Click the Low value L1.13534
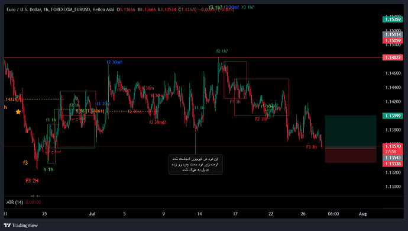Image resolution: width=408 pixels, height=231 pixels. [167, 9]
